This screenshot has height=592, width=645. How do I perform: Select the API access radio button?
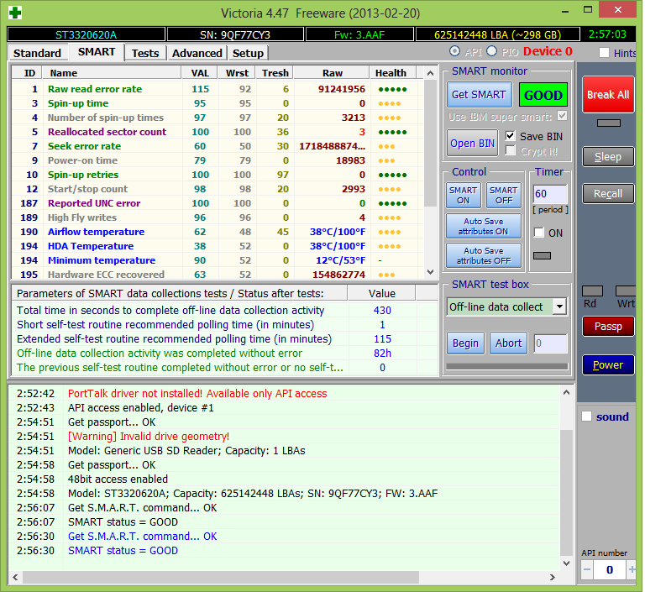[454, 51]
